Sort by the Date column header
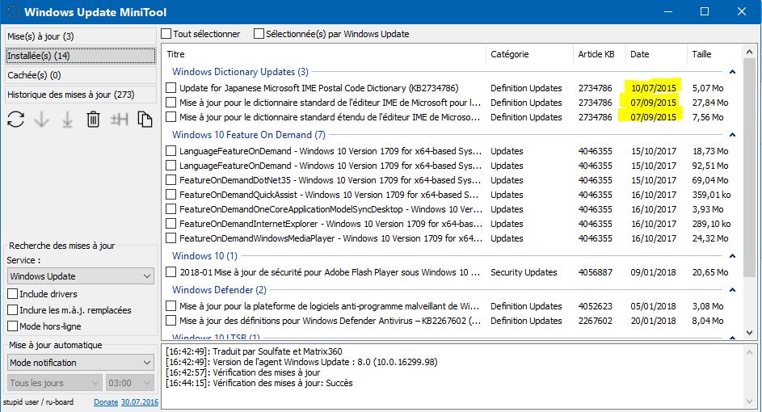762x412 pixels. (x=656, y=54)
